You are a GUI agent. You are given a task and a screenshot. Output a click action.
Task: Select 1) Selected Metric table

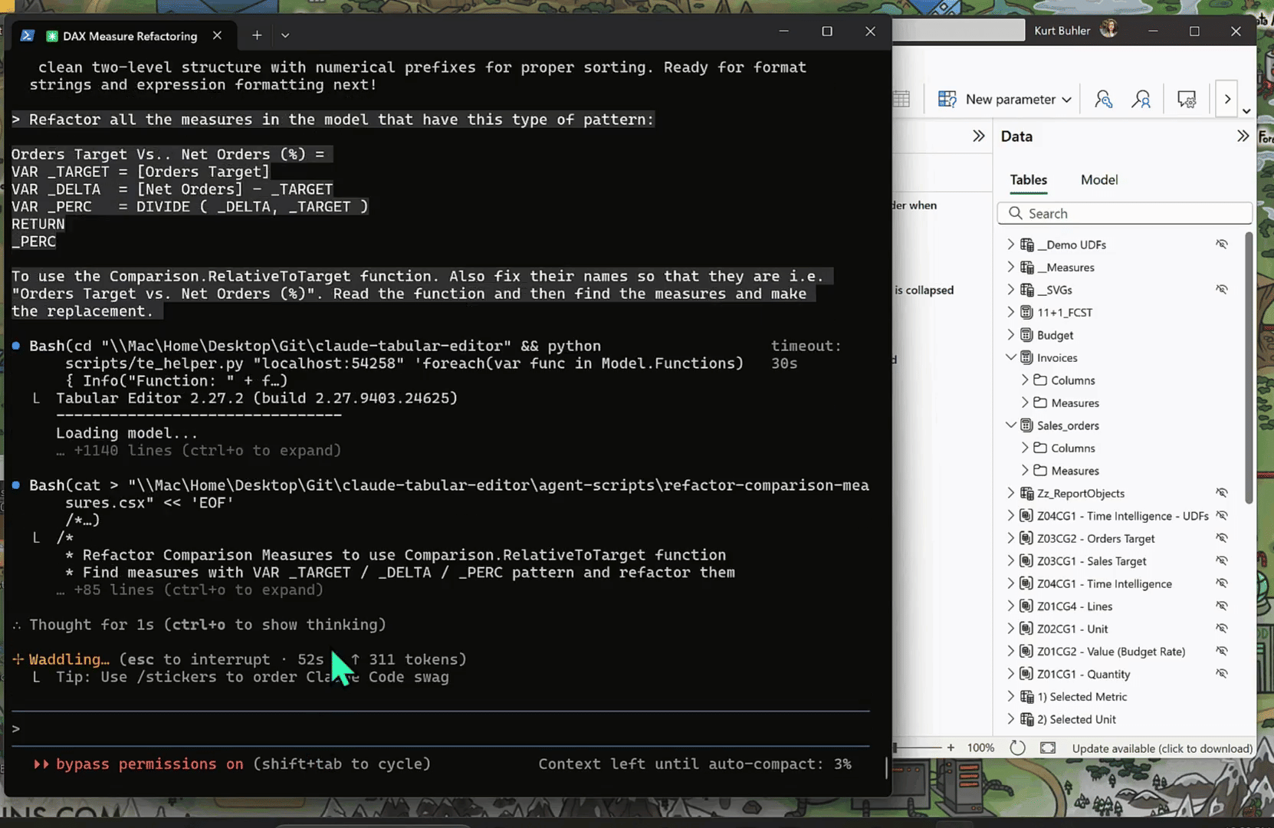(x=1082, y=697)
